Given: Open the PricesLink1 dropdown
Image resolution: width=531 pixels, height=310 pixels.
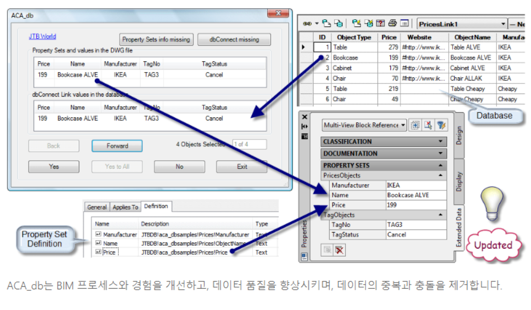Looking at the screenshot, I should [503, 24].
